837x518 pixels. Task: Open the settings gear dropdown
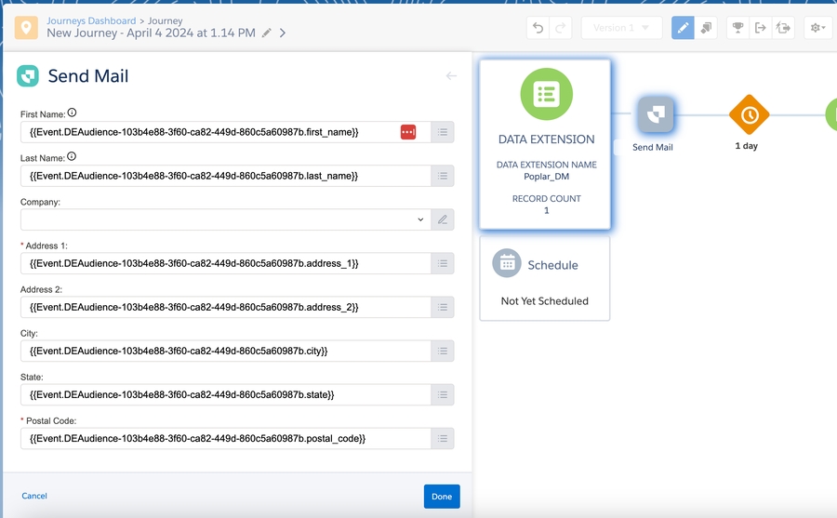coord(818,28)
